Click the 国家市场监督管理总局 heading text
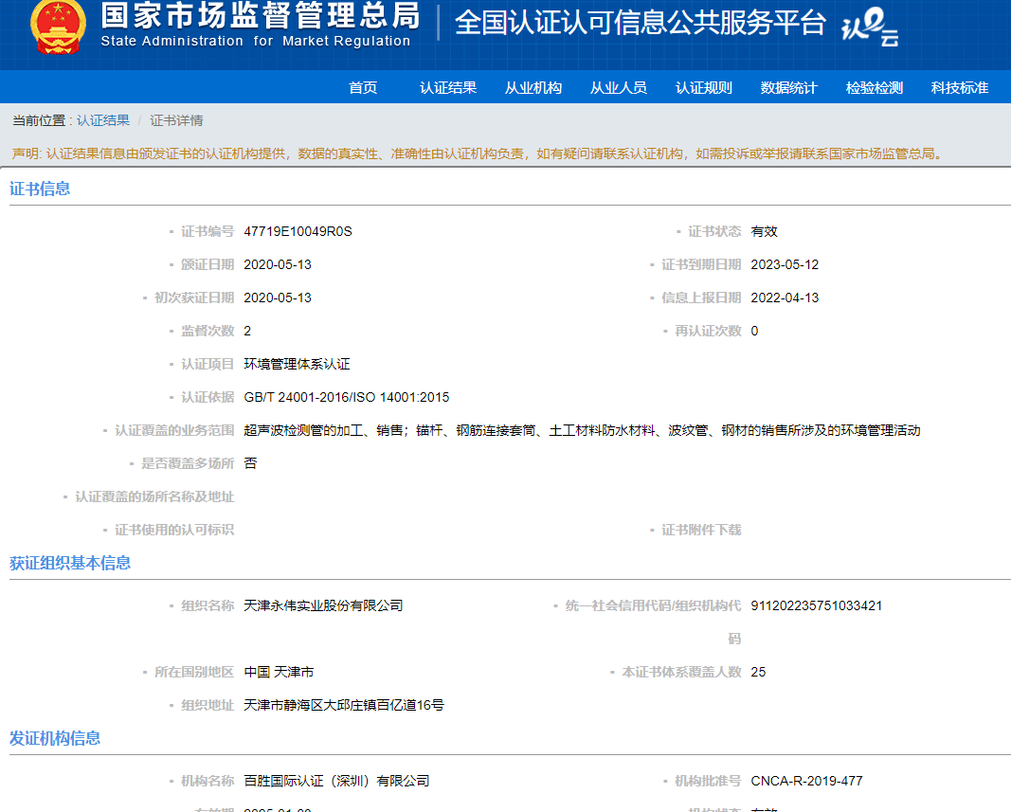1011x812 pixels. 260,16
